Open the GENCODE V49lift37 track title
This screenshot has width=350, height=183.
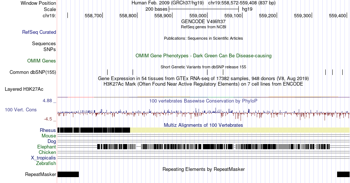coord(203,22)
